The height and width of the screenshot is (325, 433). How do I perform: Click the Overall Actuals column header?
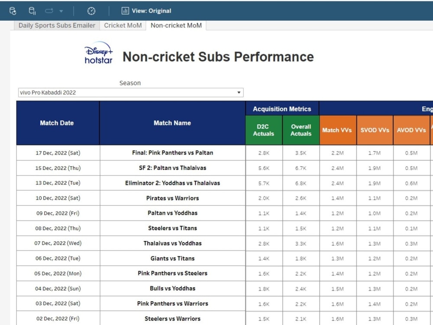[x=301, y=130]
